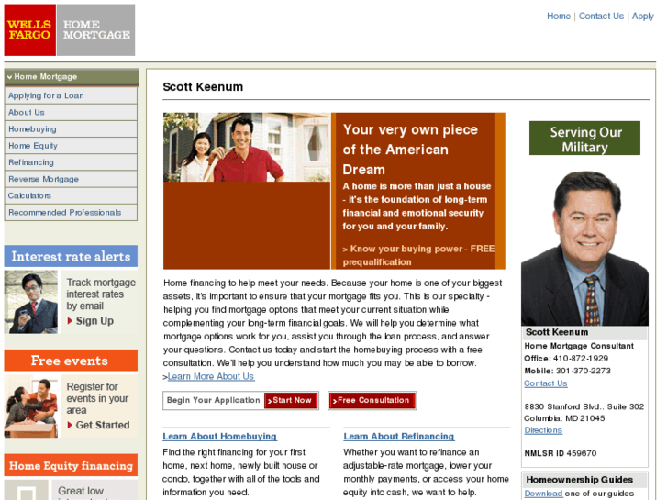Click Scott Keenum's portrait photo
The image size is (667, 500).
585,249
